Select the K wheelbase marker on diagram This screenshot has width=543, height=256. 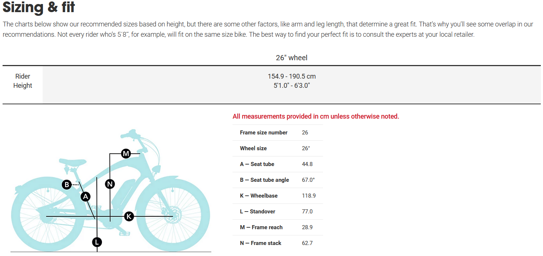129,216
